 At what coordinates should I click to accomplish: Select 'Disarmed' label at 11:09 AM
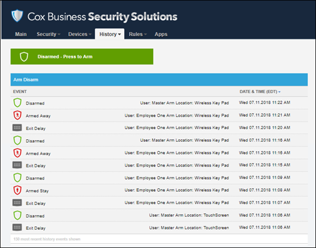(x=35, y=178)
